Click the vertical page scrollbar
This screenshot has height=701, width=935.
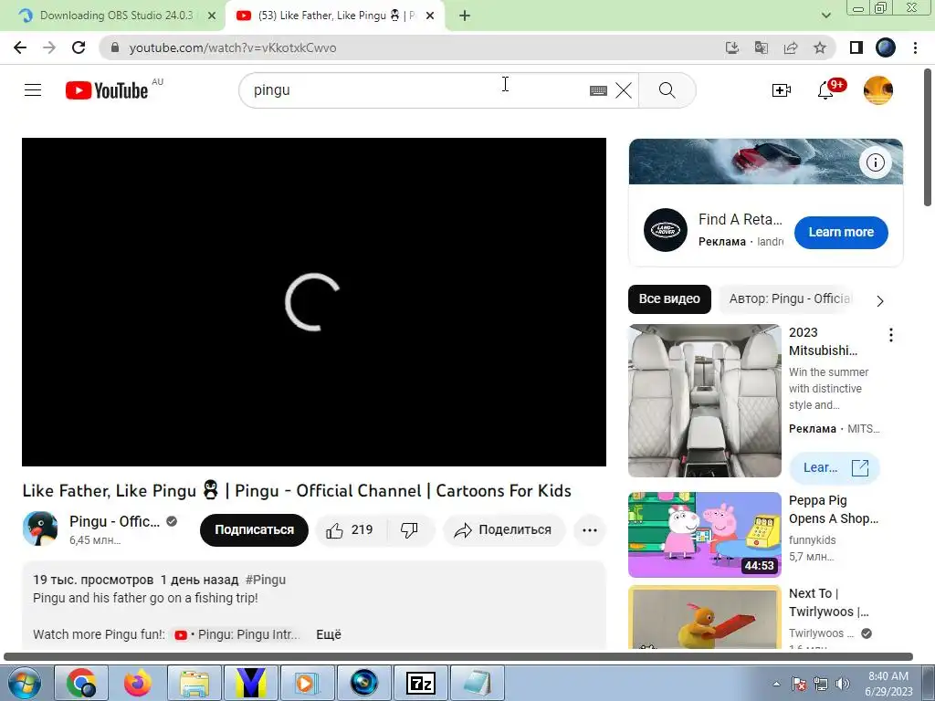click(928, 137)
